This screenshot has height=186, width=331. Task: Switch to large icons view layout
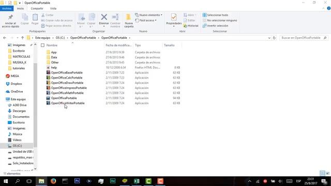(328, 174)
